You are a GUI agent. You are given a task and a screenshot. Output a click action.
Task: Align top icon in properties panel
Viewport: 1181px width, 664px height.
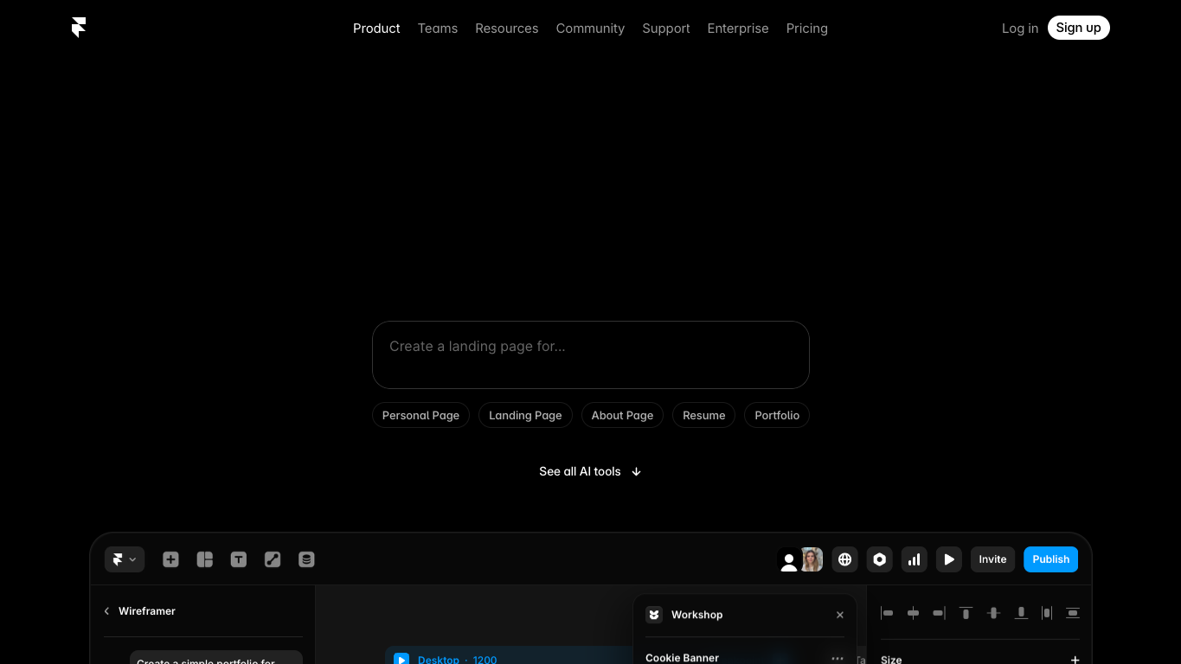[966, 613]
